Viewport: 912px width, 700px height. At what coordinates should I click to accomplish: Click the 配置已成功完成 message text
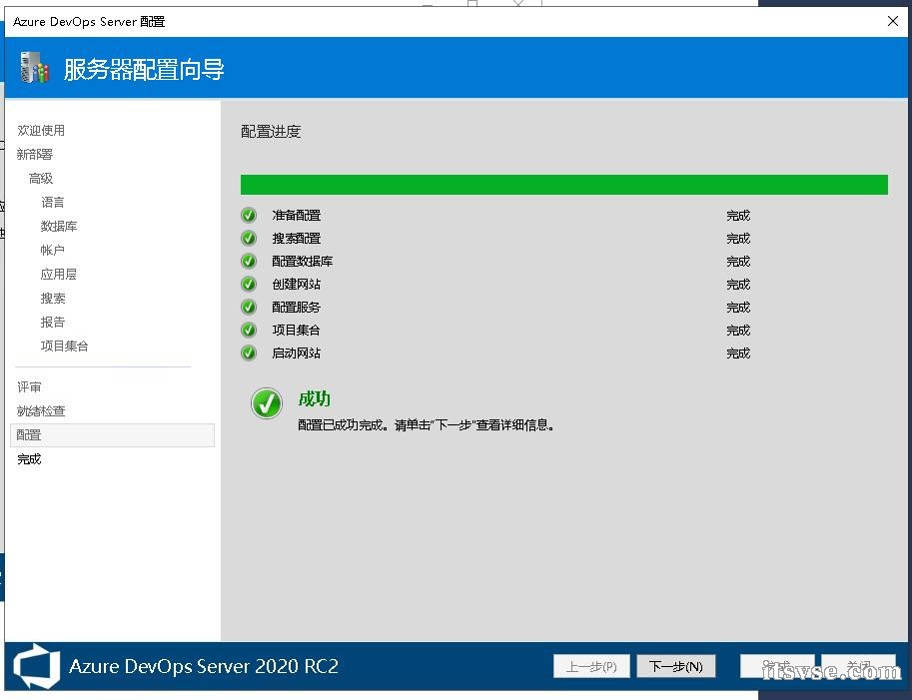(x=426, y=425)
